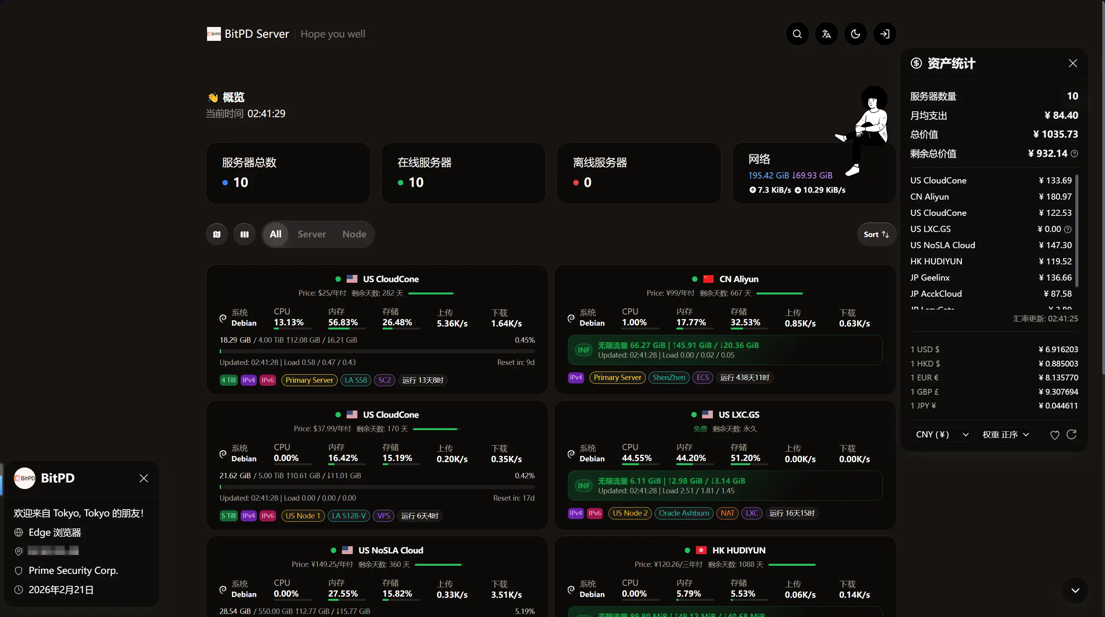Viewport: 1105px width, 617px height.
Task: Open the US NoSLA Cloud server card title
Action: tap(390, 551)
